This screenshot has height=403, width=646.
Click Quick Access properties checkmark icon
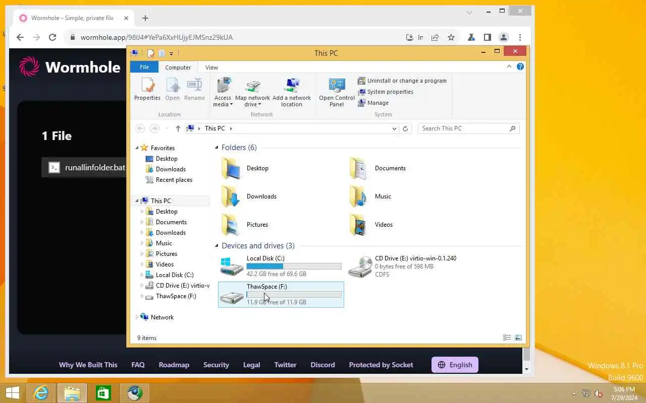[150, 53]
